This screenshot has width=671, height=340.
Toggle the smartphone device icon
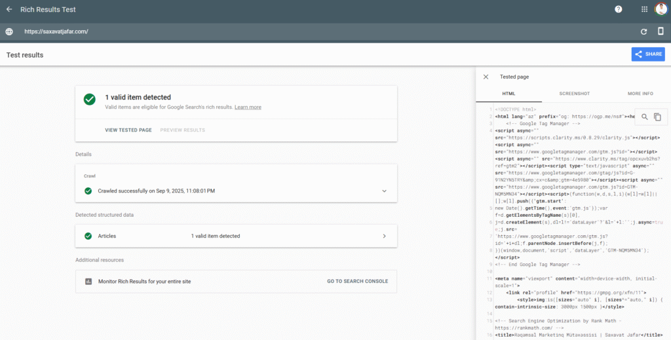coord(660,31)
